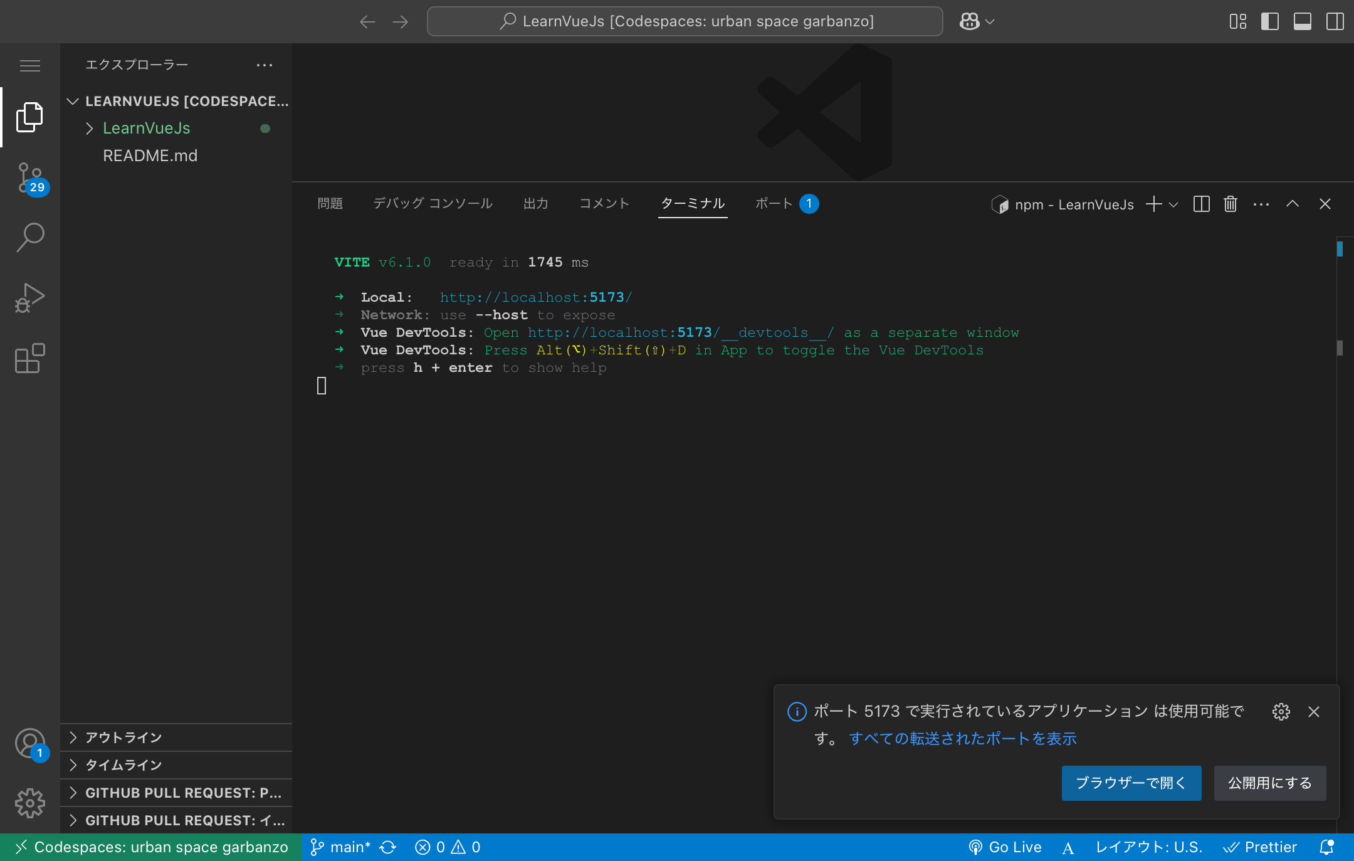
Task: Expand the LearnVueJs folder
Action: (147, 128)
